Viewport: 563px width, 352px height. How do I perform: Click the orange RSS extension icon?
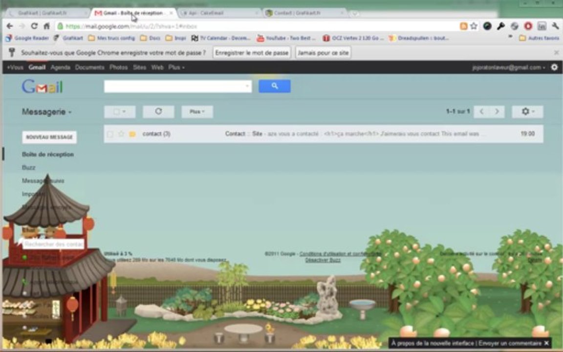click(463, 26)
